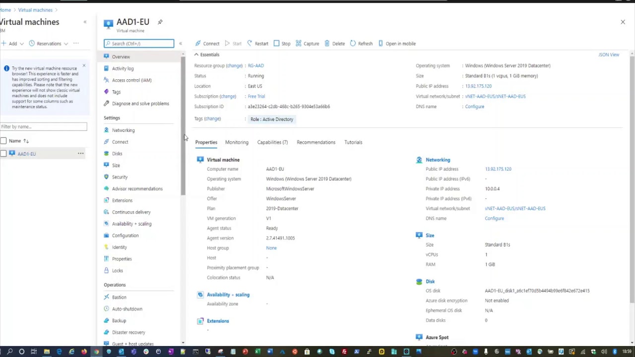Collapse the Essentials section
Screen dimensions: 635x357
tap(196, 55)
